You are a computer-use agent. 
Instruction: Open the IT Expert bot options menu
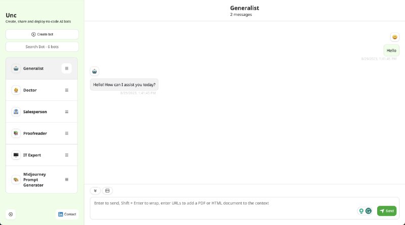click(x=67, y=155)
